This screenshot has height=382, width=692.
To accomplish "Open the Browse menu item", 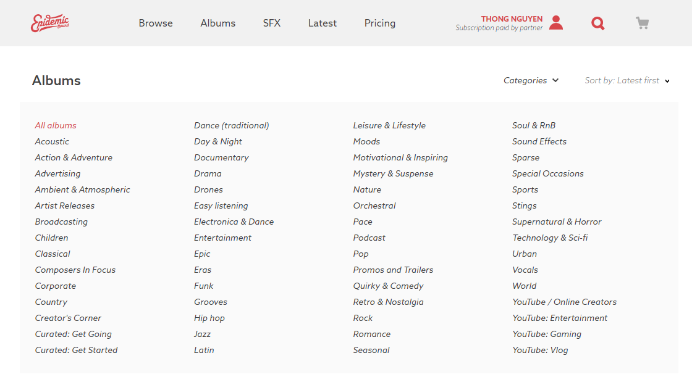I will [156, 23].
